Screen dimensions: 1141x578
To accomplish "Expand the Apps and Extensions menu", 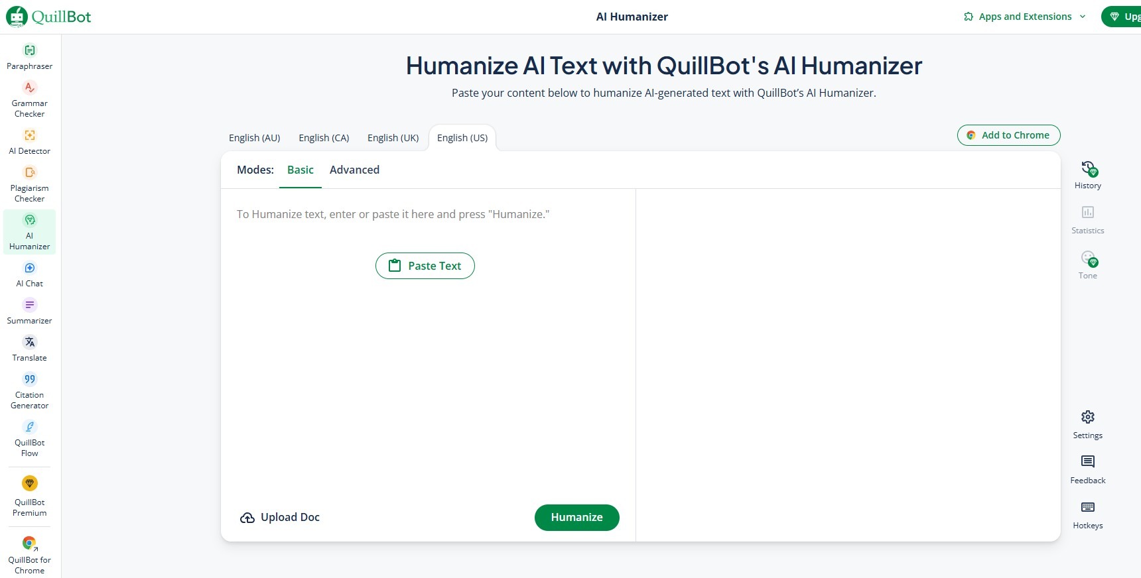I will tap(1024, 16).
